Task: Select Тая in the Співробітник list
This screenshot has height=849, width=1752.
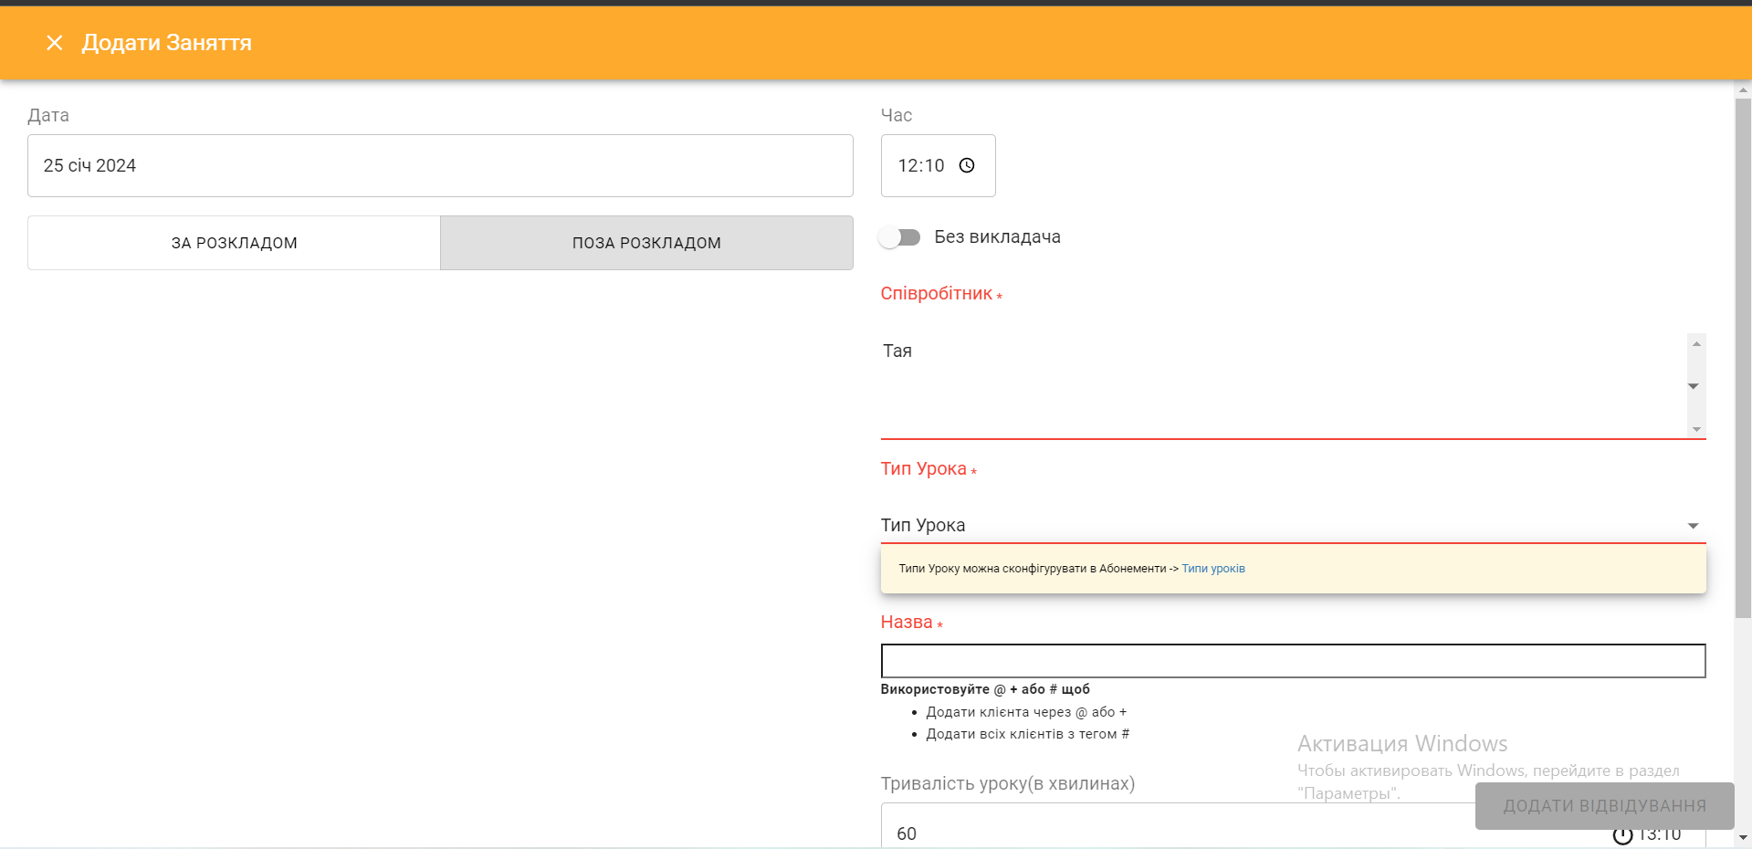Action: pos(897,351)
